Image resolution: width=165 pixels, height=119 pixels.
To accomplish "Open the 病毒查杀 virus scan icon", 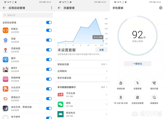I will pos(155,98).
